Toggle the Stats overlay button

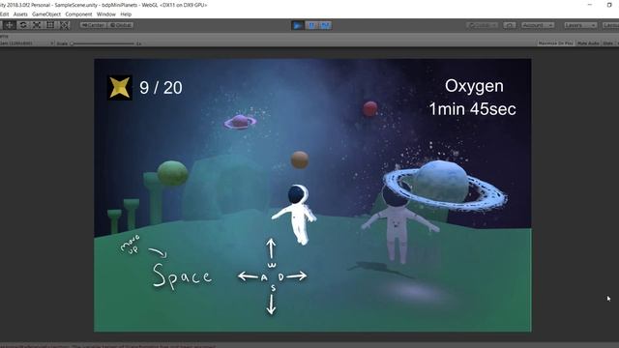point(608,43)
